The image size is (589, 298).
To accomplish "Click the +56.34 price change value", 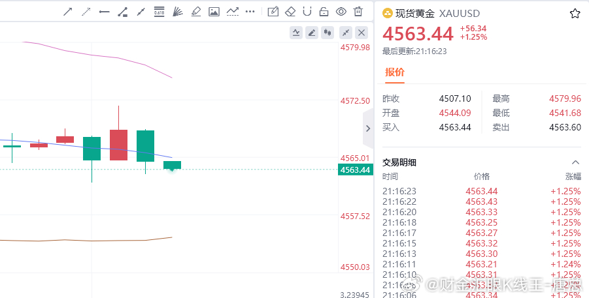I will [473, 29].
